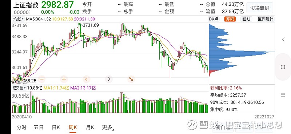Screen dimensions: 291x134
Task: Tap the collapse arrows icon on chart
Action: 131,79
